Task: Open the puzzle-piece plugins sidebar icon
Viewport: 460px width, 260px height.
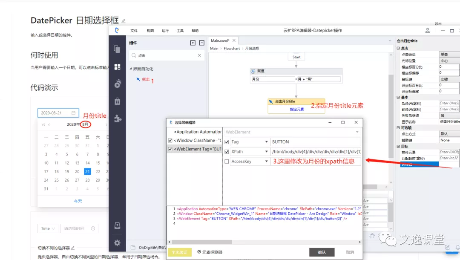Action: click(x=118, y=118)
